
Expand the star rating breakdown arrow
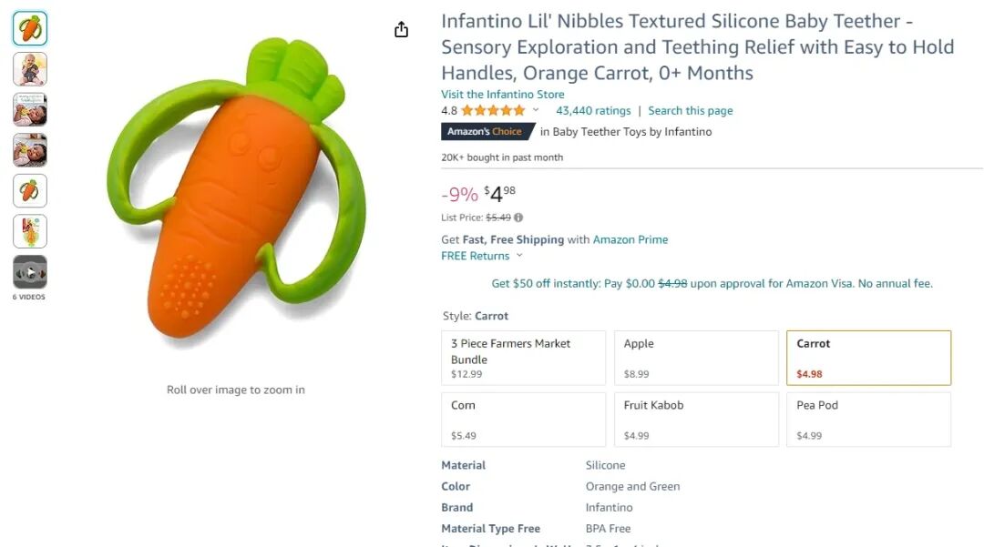536,111
